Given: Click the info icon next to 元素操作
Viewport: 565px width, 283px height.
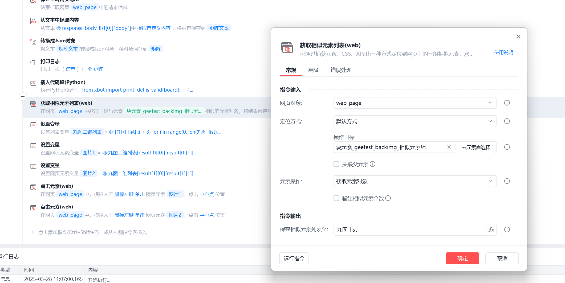Looking at the screenshot, I should click(x=507, y=181).
